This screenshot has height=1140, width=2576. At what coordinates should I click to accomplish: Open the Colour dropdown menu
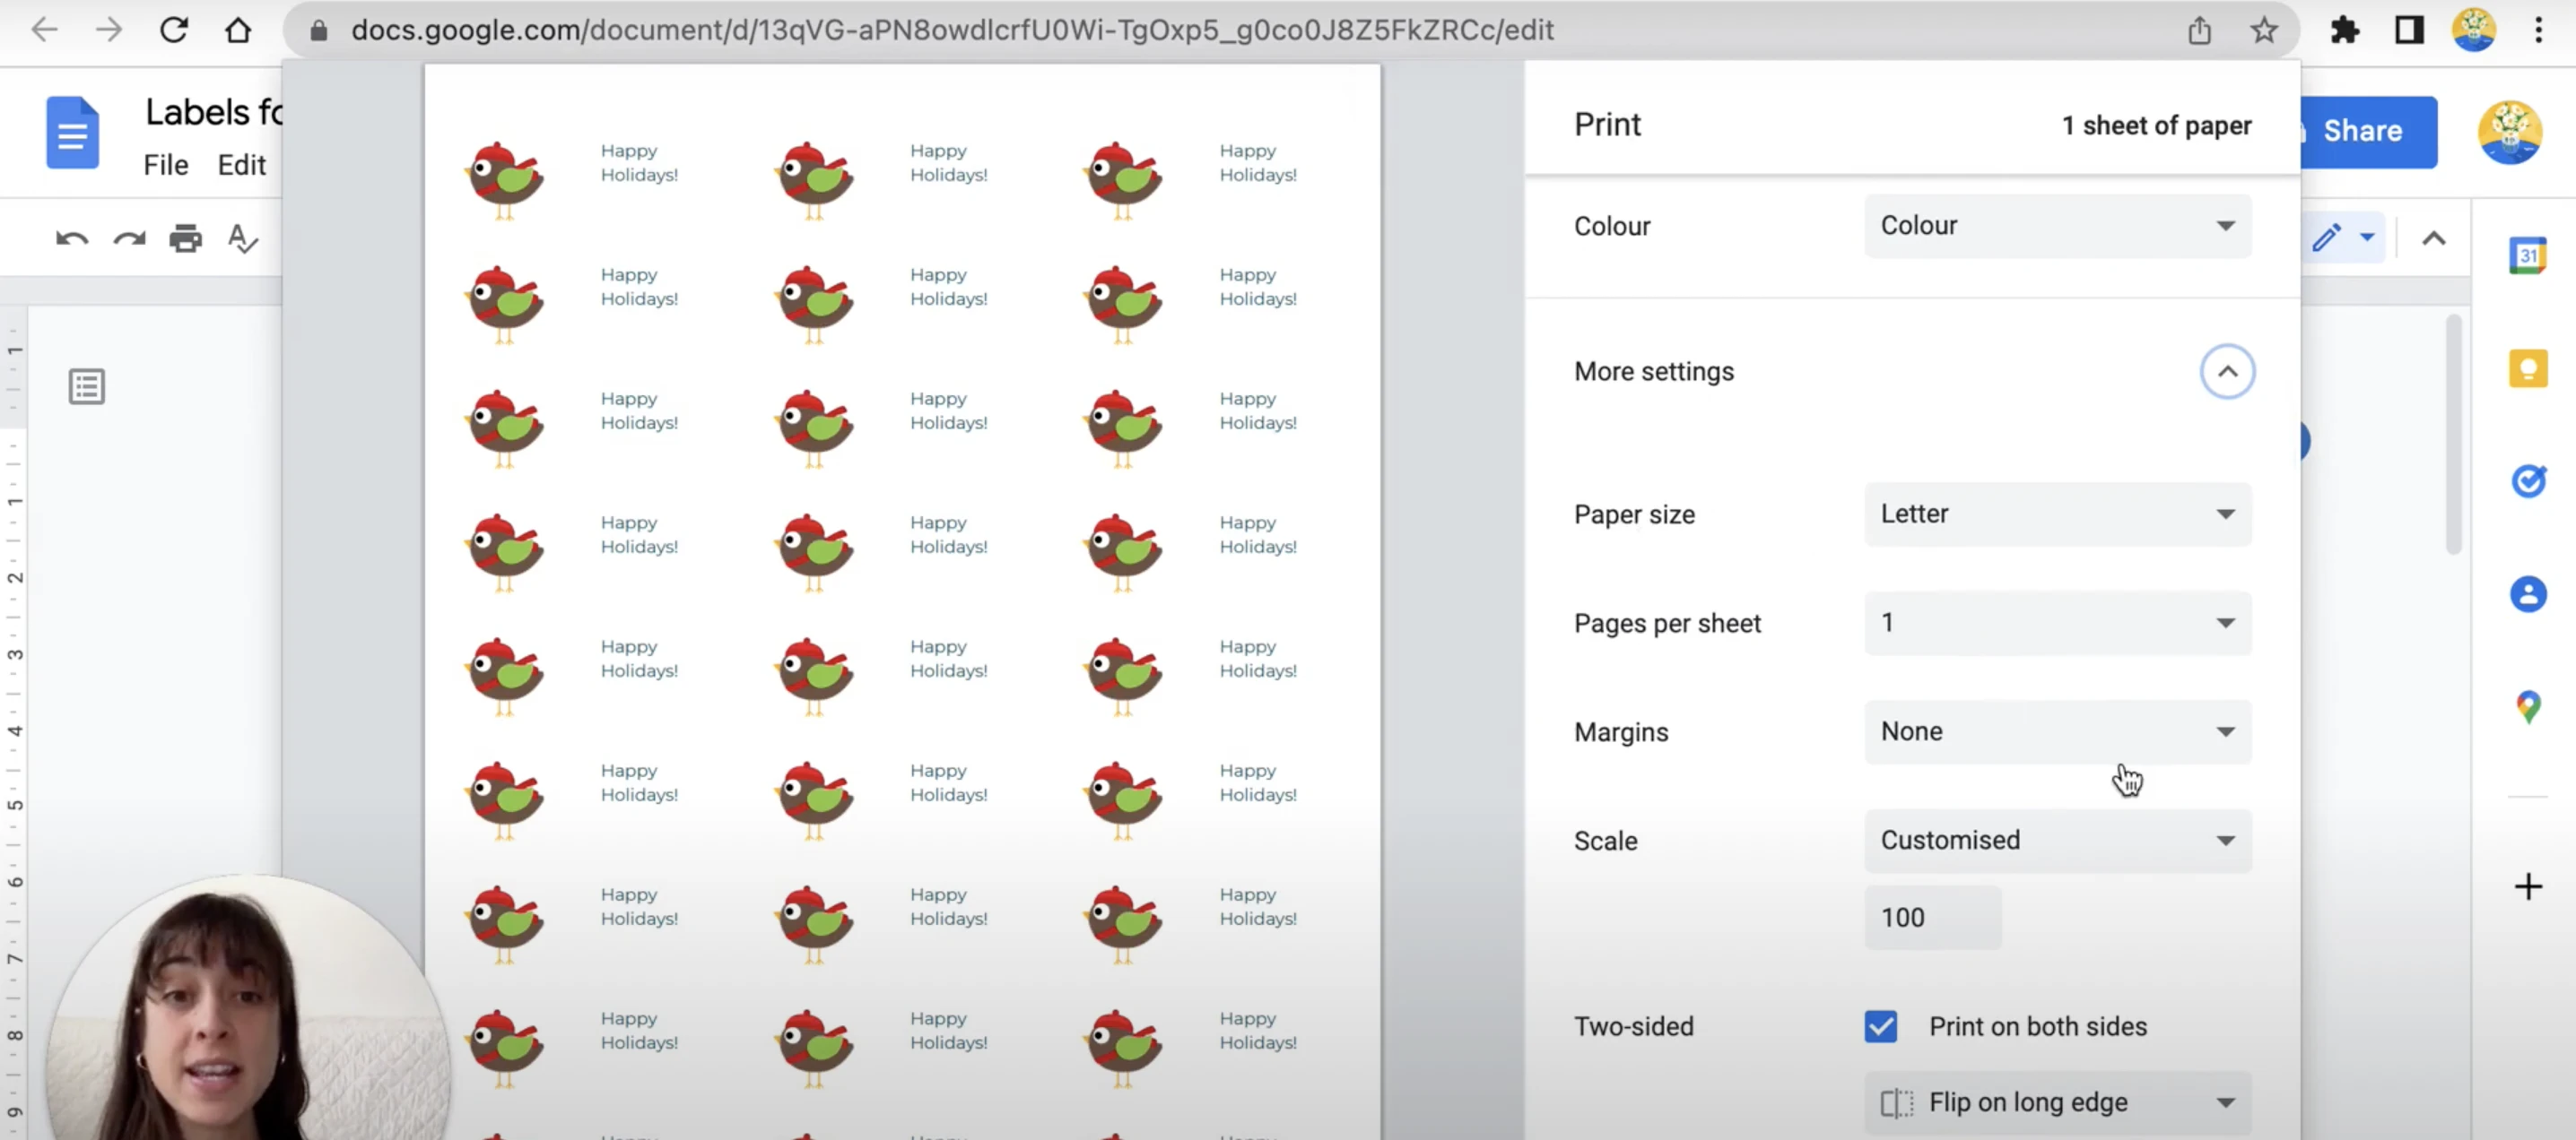pyautogui.click(x=2058, y=225)
